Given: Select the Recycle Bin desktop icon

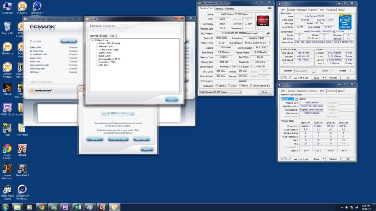Looking at the screenshot, I should [7, 28].
